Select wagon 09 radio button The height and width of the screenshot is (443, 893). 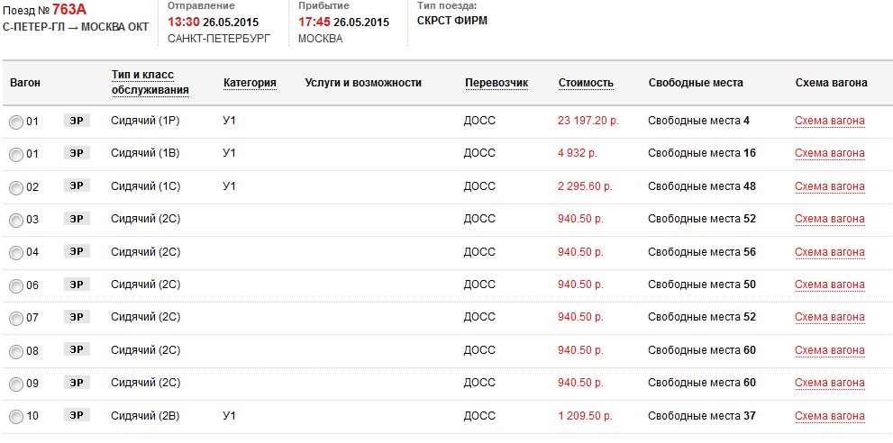click(x=16, y=384)
